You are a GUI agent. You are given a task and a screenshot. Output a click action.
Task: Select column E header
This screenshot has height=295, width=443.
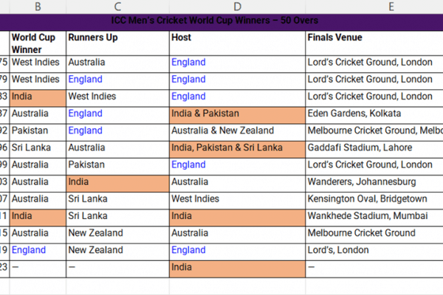[391, 7]
